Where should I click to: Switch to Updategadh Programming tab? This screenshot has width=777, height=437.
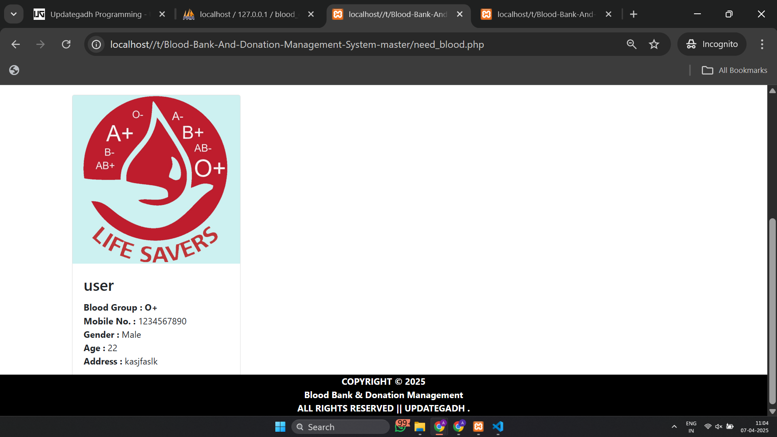[x=96, y=14]
